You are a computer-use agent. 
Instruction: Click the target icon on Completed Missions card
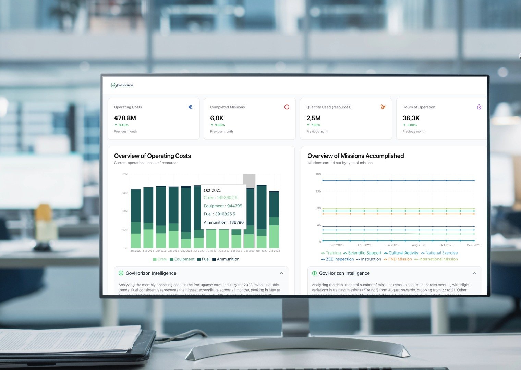point(287,107)
